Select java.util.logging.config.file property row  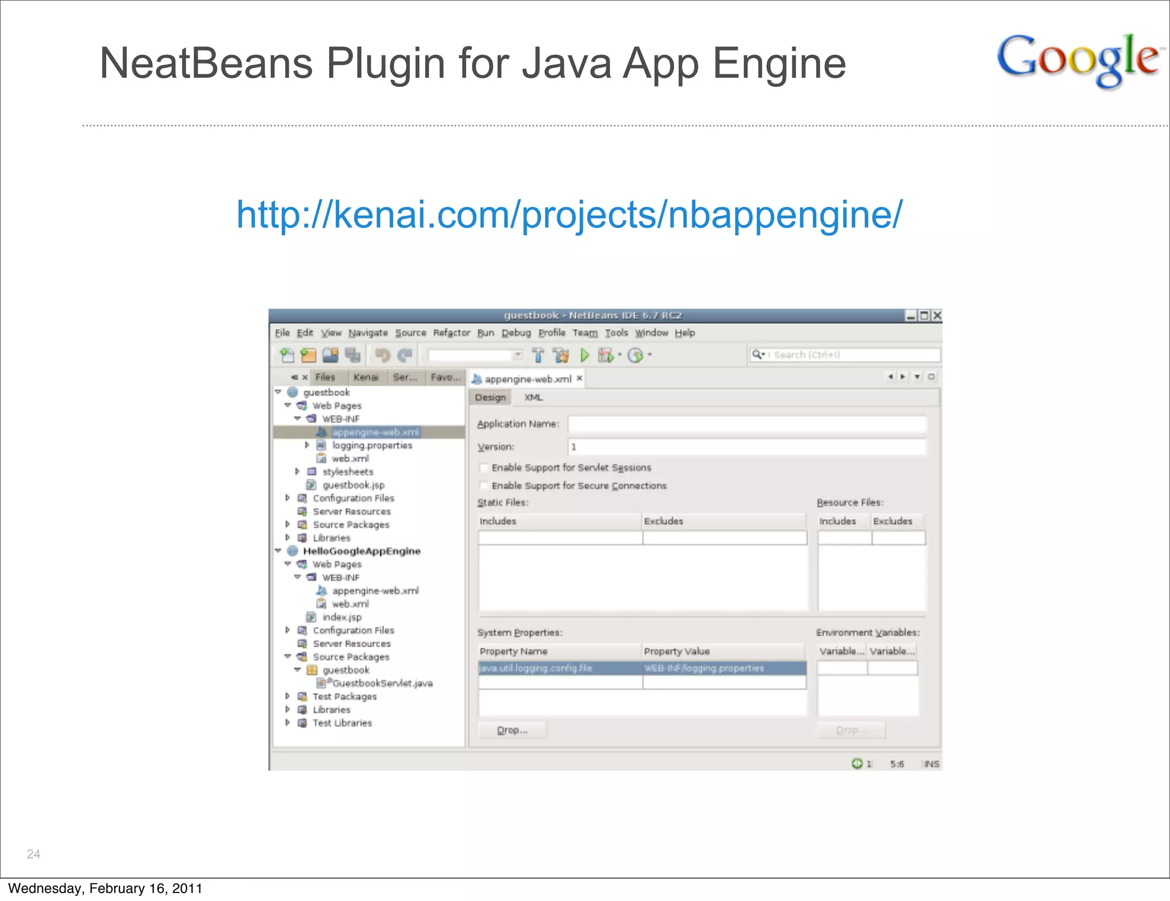coord(642,668)
